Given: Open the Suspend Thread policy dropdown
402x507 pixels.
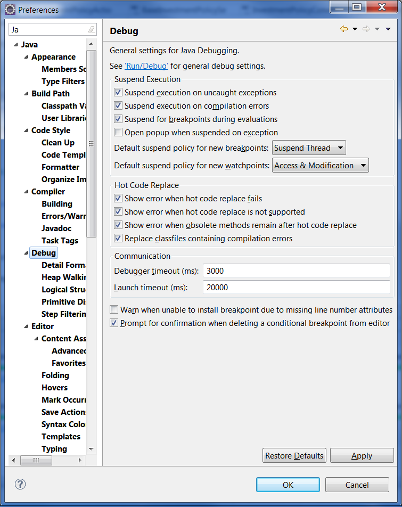Looking at the screenshot, I should pyautogui.click(x=309, y=148).
